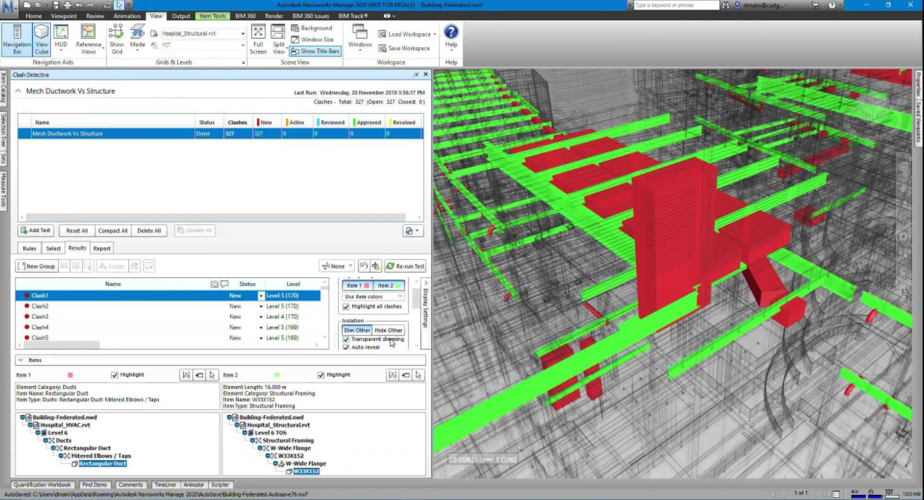This screenshot has height=500, width=924.
Task: Click the reset/undo icon beside None dropdown
Action: click(x=364, y=266)
